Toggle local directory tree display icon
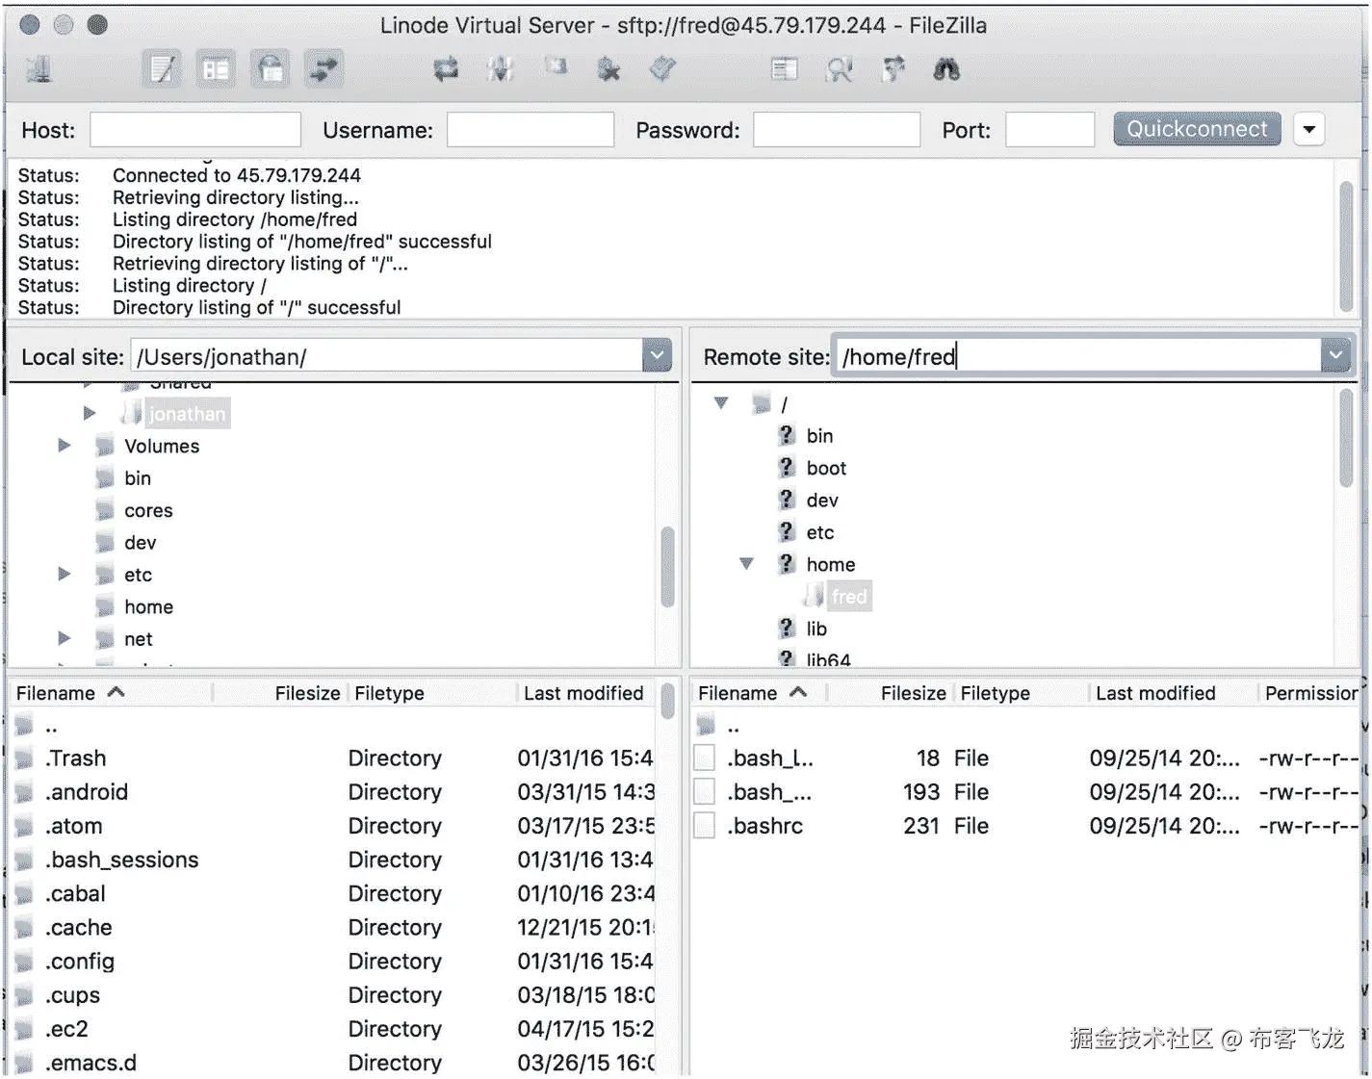This screenshot has width=1372, height=1079. tap(216, 69)
